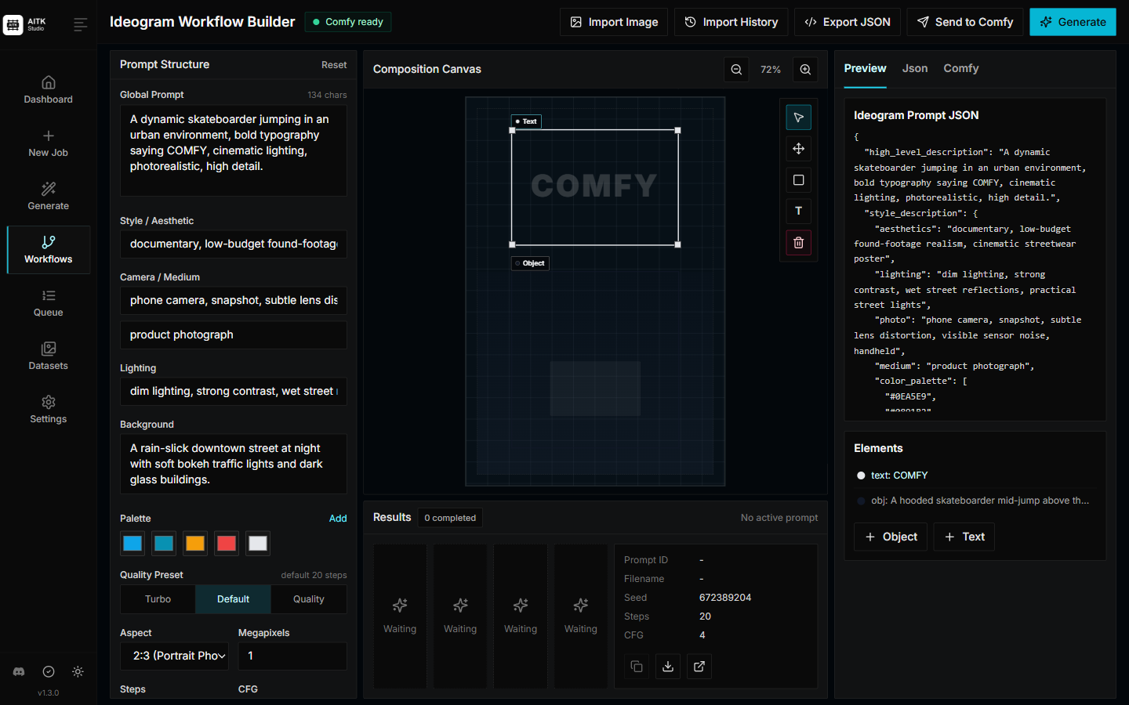
Task: Select the pointer selection tool
Action: coord(798,117)
